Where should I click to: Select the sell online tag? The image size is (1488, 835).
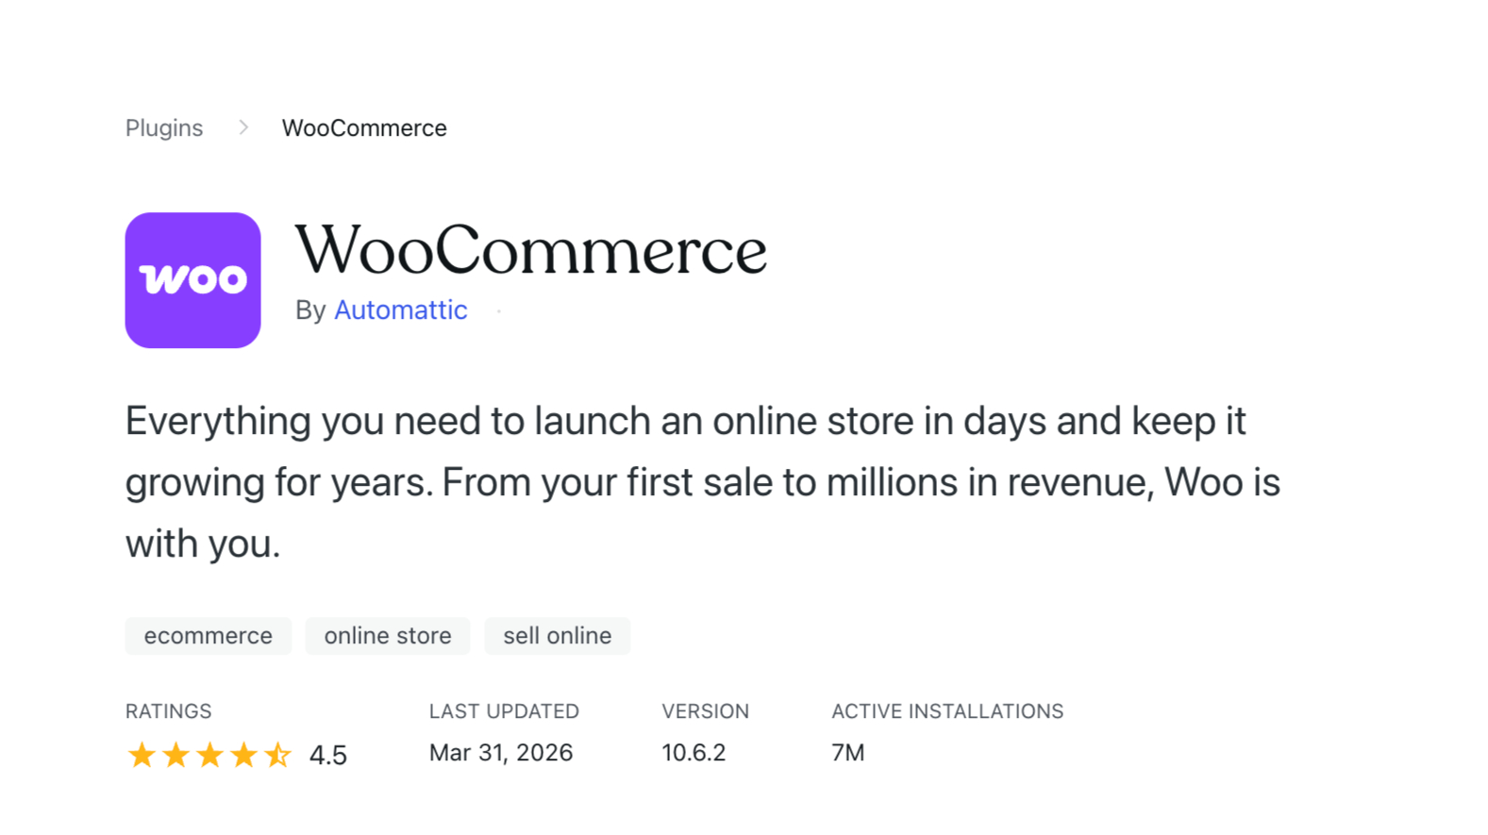[x=557, y=636]
